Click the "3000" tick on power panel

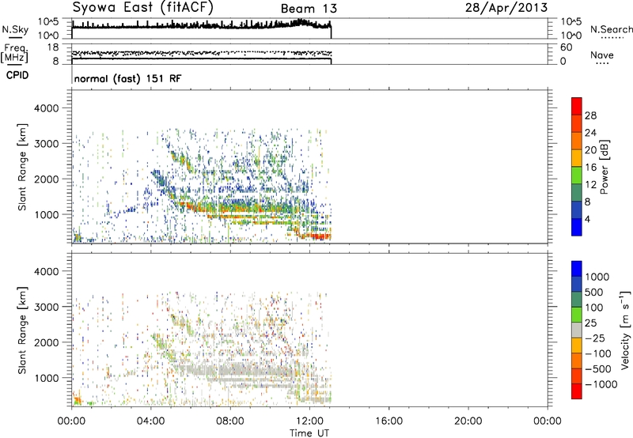click(x=46, y=144)
